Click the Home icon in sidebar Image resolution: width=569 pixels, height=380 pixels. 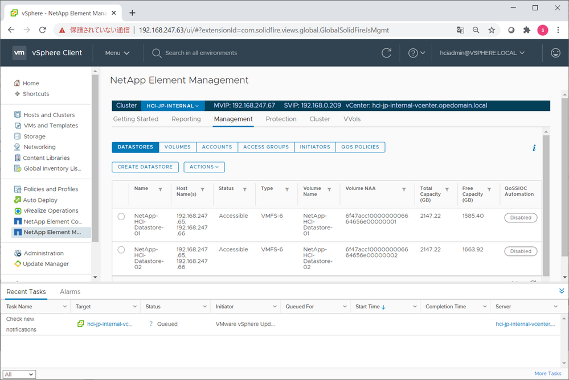[x=17, y=83]
